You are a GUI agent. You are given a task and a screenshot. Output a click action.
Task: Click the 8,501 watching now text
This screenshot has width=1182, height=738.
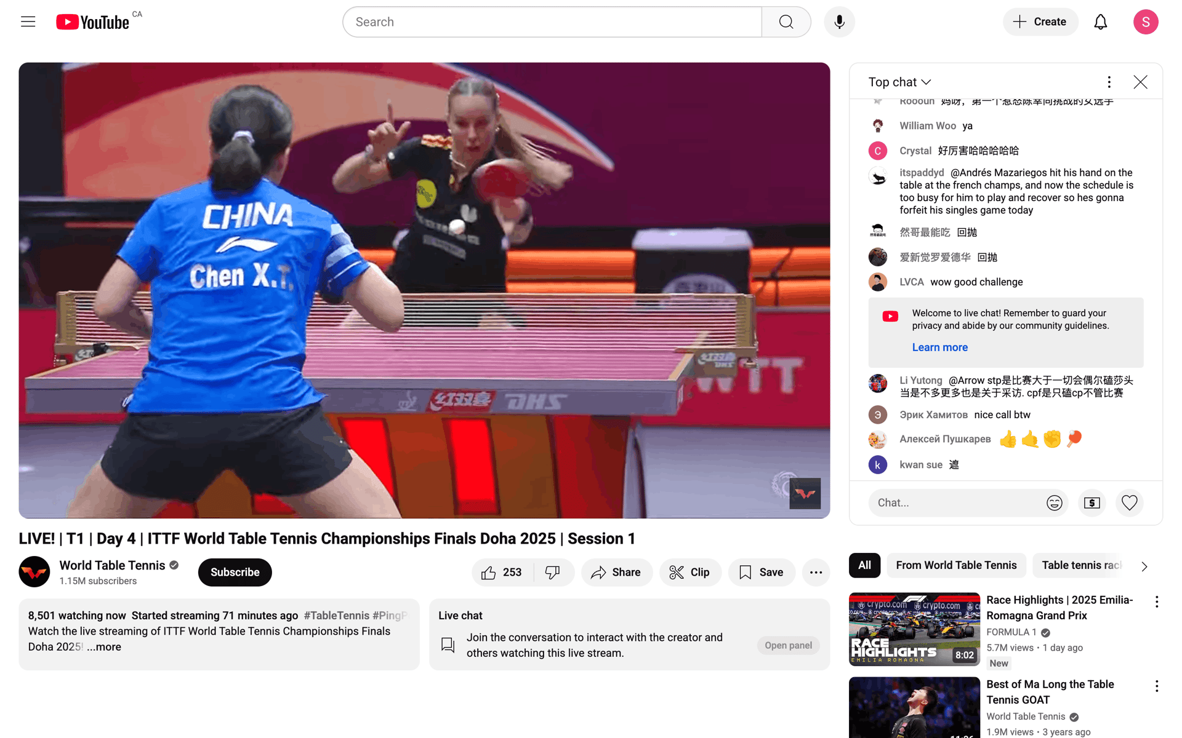pos(77,616)
